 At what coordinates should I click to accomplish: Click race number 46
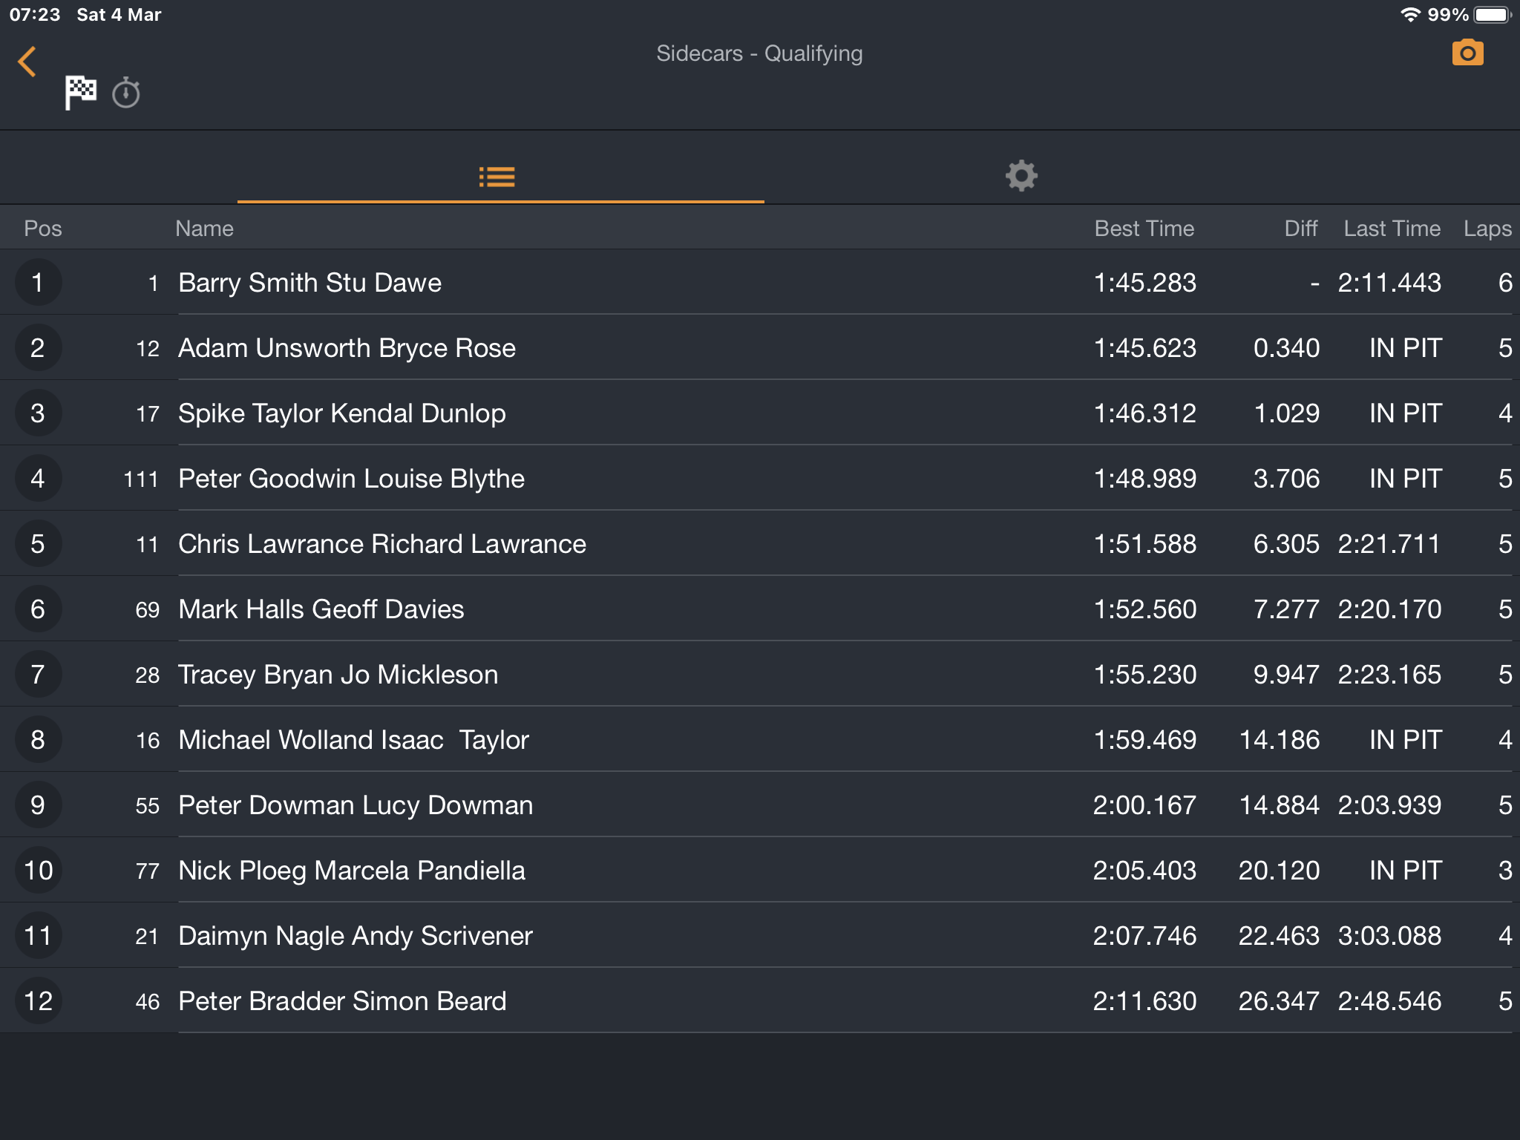tap(148, 1002)
